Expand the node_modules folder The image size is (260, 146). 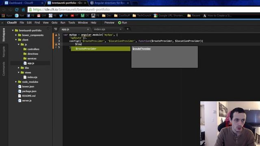point(16,82)
